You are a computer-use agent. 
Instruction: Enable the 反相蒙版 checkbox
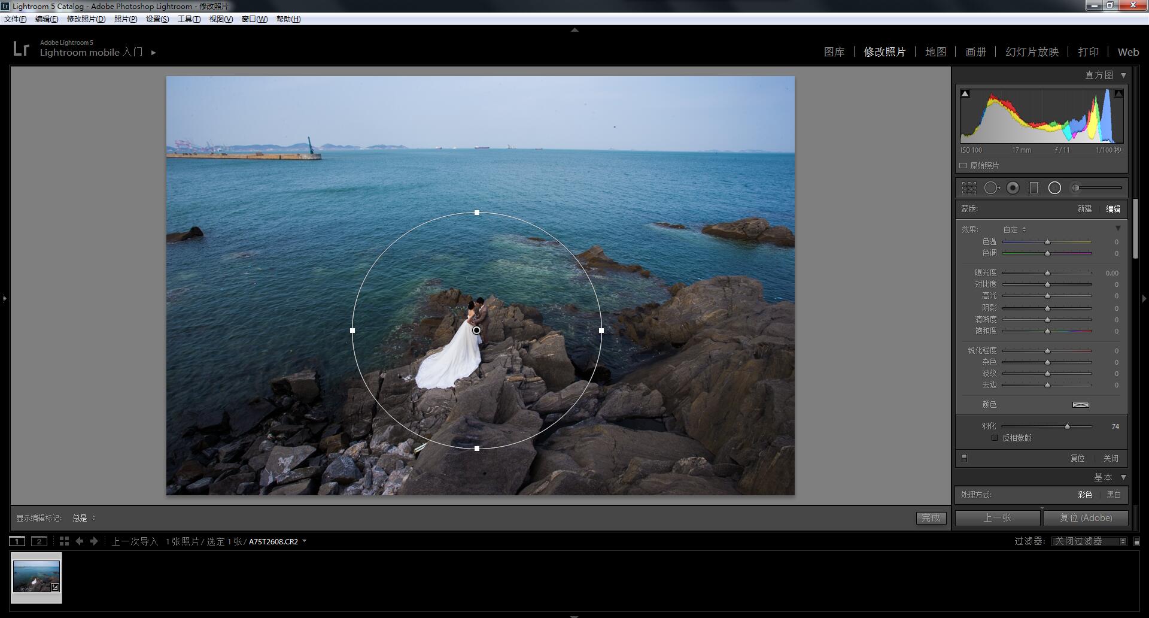click(x=995, y=438)
